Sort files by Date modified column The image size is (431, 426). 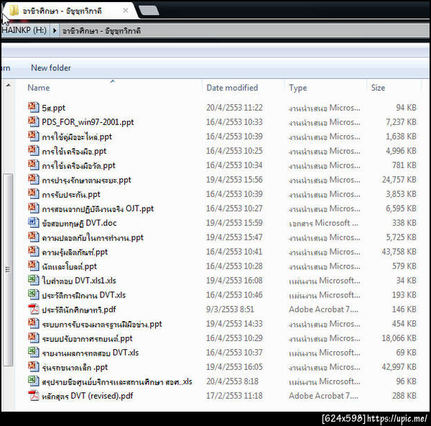232,88
